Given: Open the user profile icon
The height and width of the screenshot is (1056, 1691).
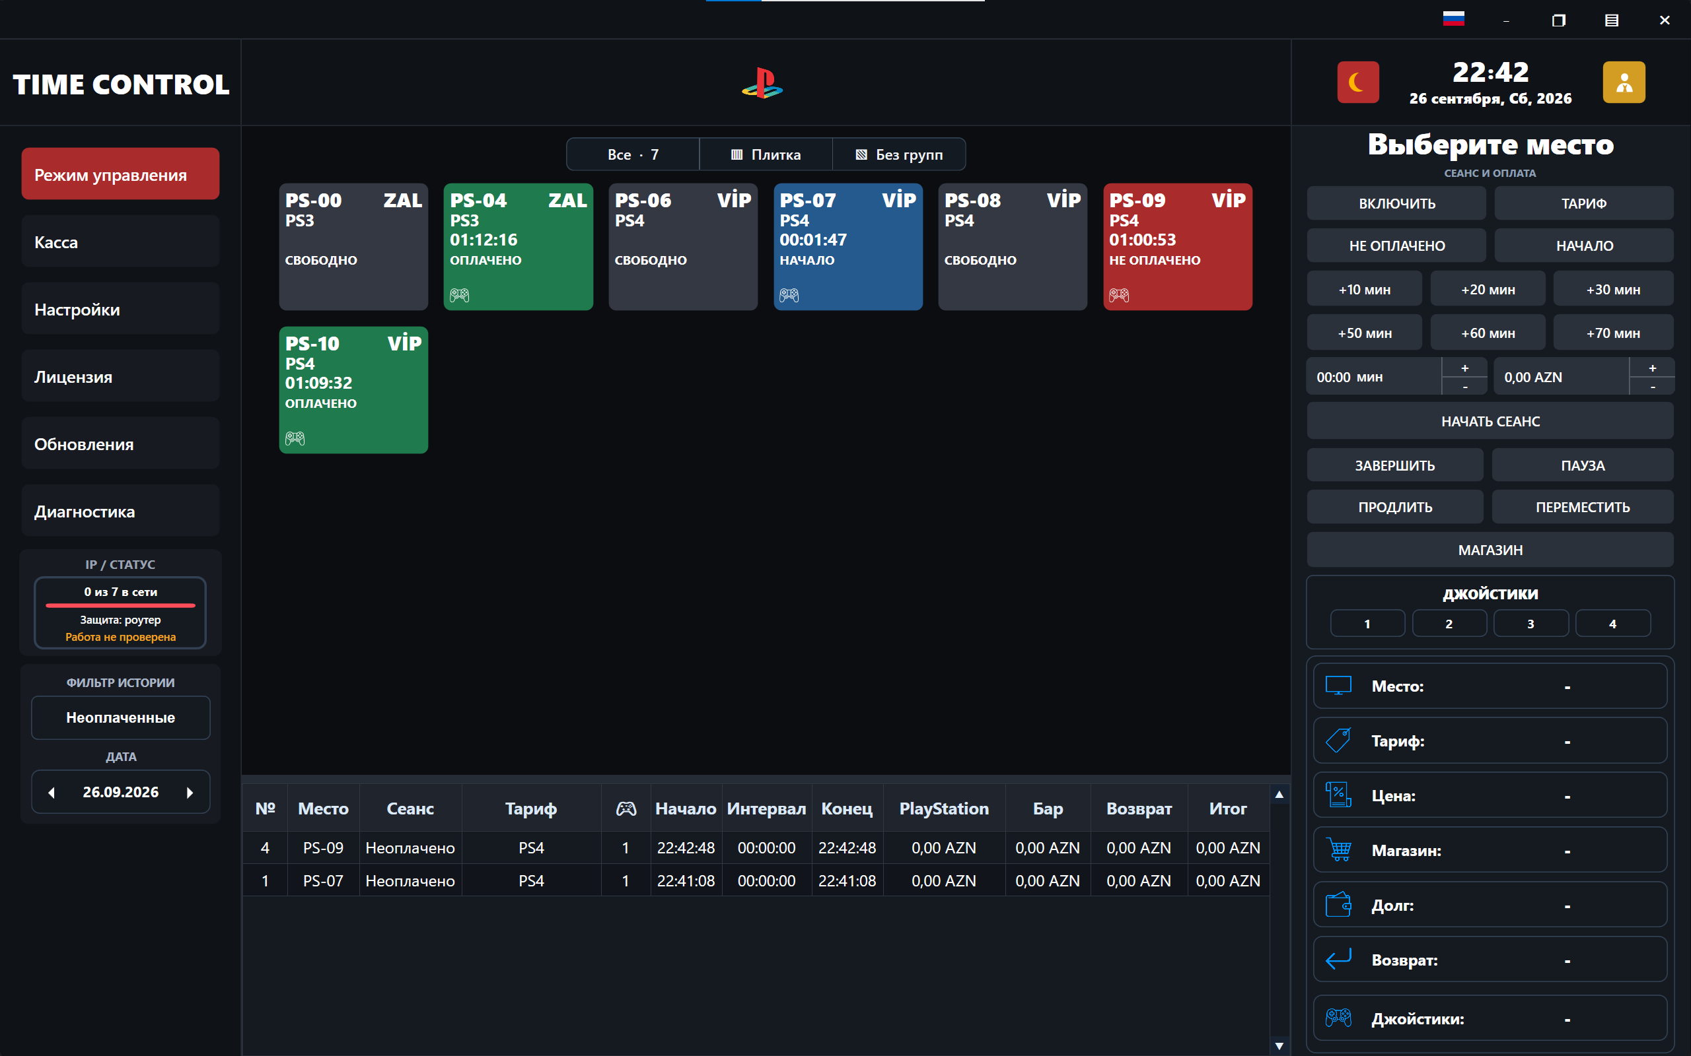Looking at the screenshot, I should tap(1623, 82).
